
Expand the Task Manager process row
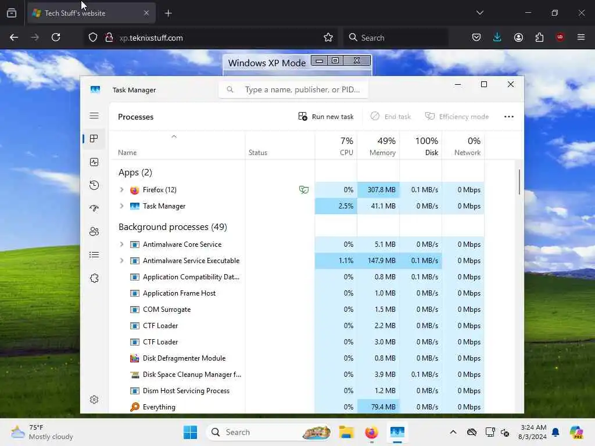121,206
